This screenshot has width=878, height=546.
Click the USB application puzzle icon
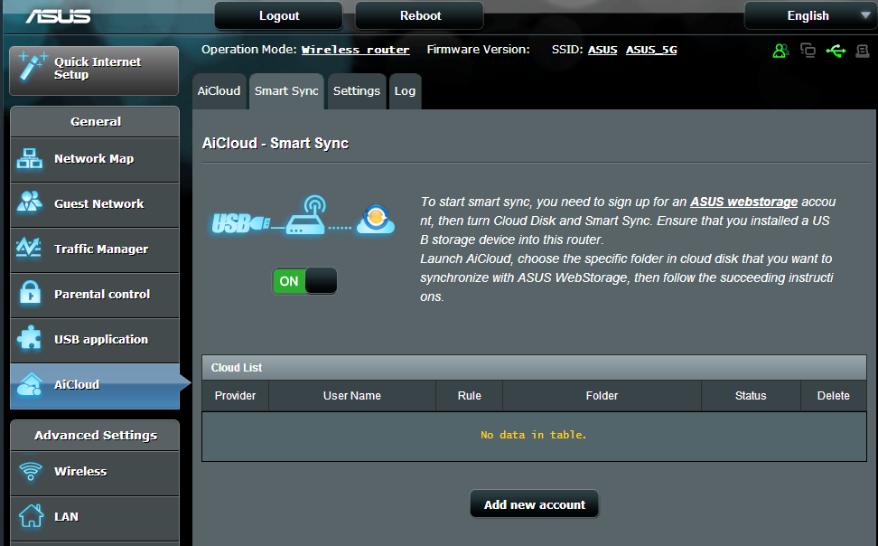(29, 338)
